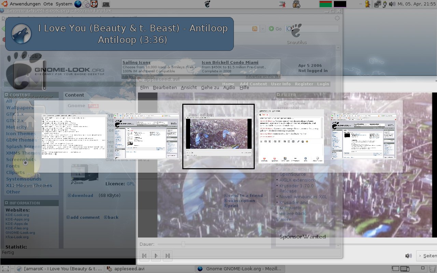The width and height of the screenshot is (437, 273).
Task: Click the Xfce-Look.org website link
Action: point(17,237)
